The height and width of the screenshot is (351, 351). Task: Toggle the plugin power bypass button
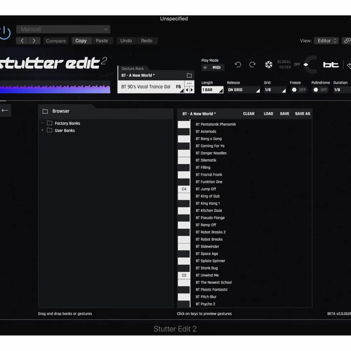tap(5, 33)
